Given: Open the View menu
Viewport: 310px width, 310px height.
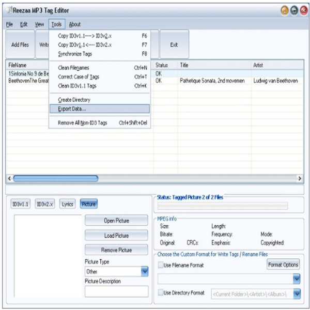Looking at the screenshot, I should coord(39,24).
